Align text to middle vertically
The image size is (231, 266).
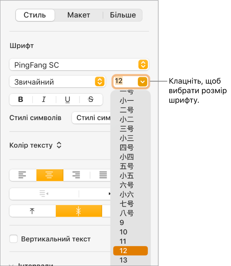[79, 211]
